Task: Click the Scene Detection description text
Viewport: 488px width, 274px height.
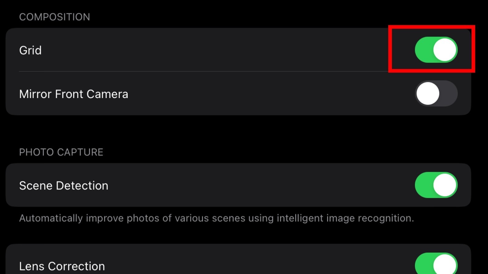Action: [x=216, y=218]
